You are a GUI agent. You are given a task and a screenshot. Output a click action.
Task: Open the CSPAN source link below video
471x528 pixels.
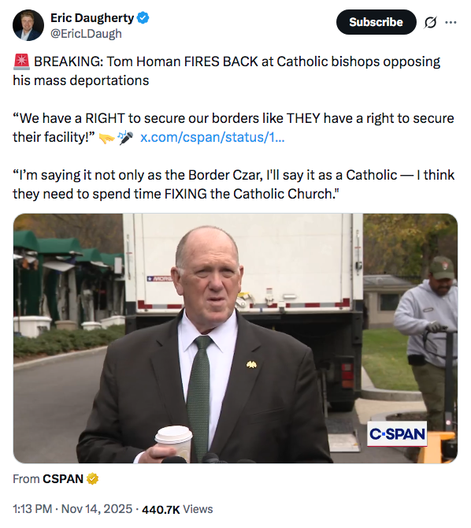pyautogui.click(x=63, y=479)
